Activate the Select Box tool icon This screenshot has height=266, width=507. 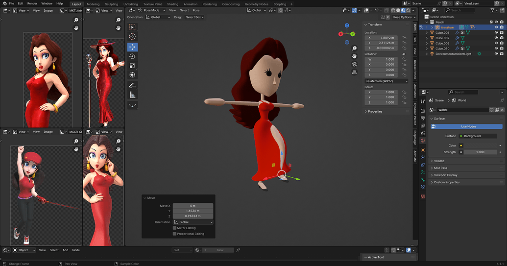pos(132,27)
